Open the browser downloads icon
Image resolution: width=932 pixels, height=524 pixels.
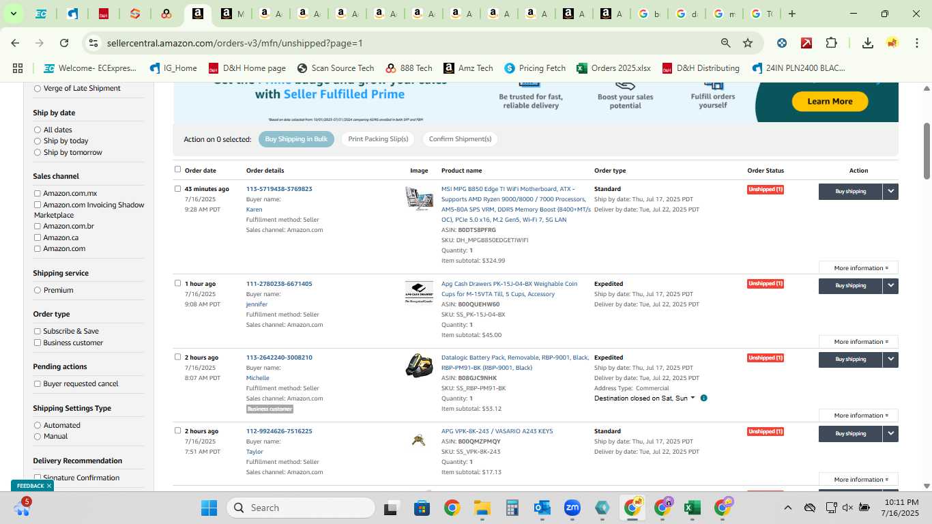click(868, 43)
